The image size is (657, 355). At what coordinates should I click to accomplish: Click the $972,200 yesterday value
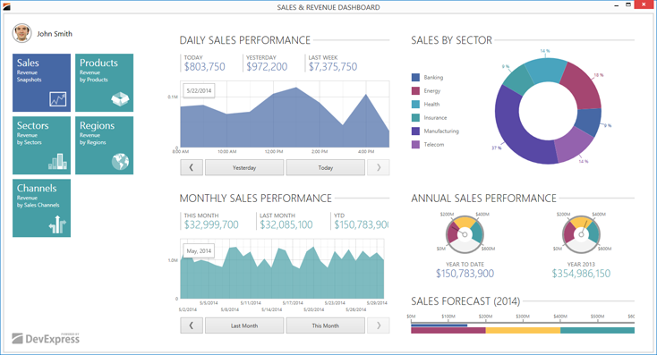coord(267,66)
